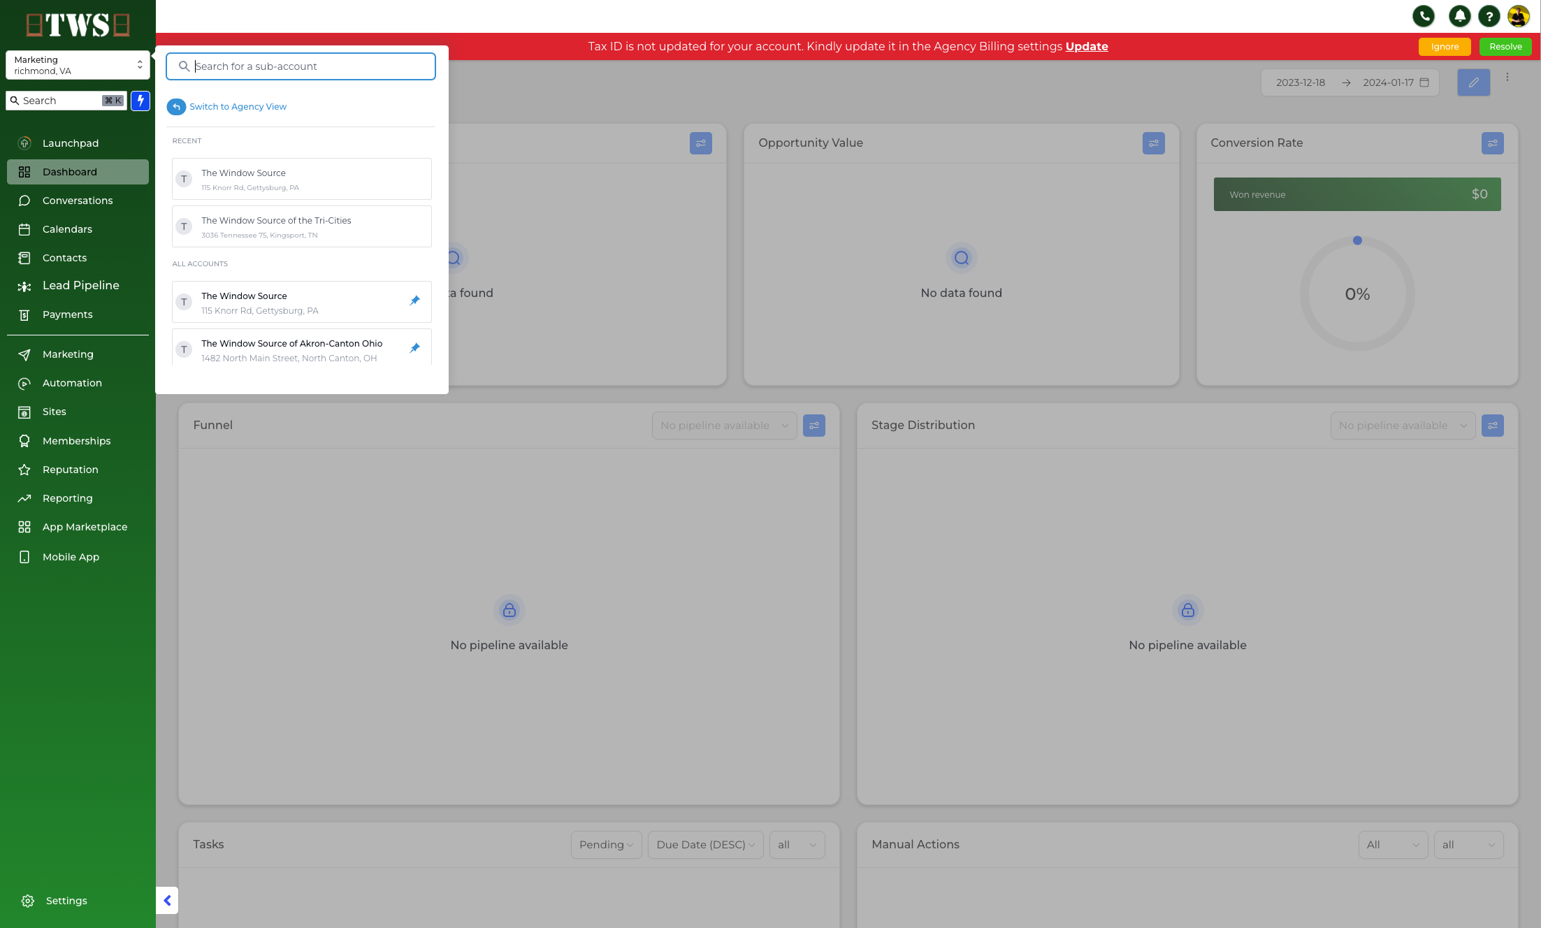Screen dimensions: 1541x928
Task: Pin the Akron-Canton Ohio account
Action: pyautogui.click(x=414, y=348)
